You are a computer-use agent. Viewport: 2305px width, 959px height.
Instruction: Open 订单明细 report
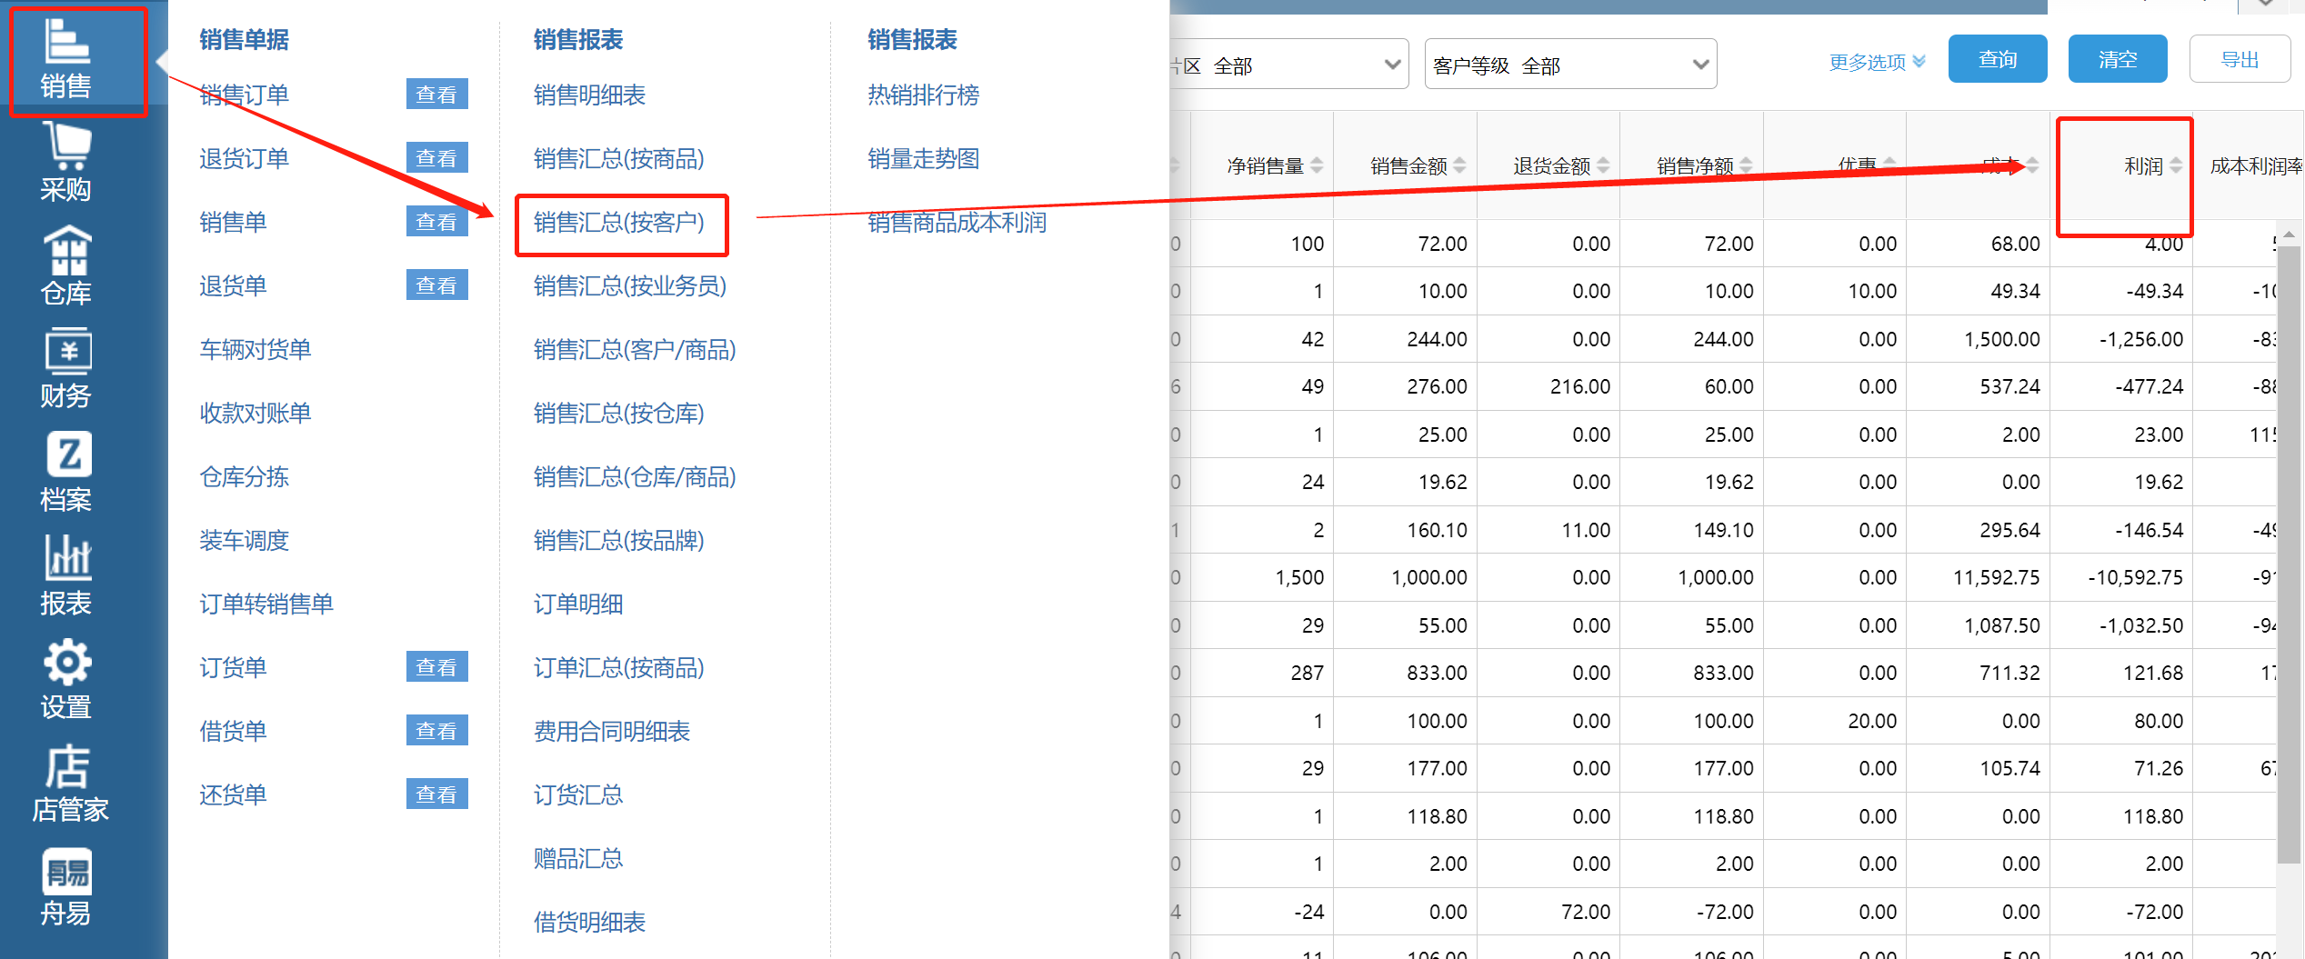click(578, 604)
